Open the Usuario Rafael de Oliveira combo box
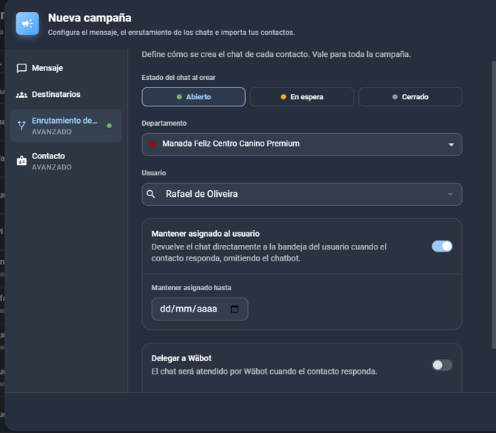Image resolution: width=496 pixels, height=433 pixels. pos(302,194)
